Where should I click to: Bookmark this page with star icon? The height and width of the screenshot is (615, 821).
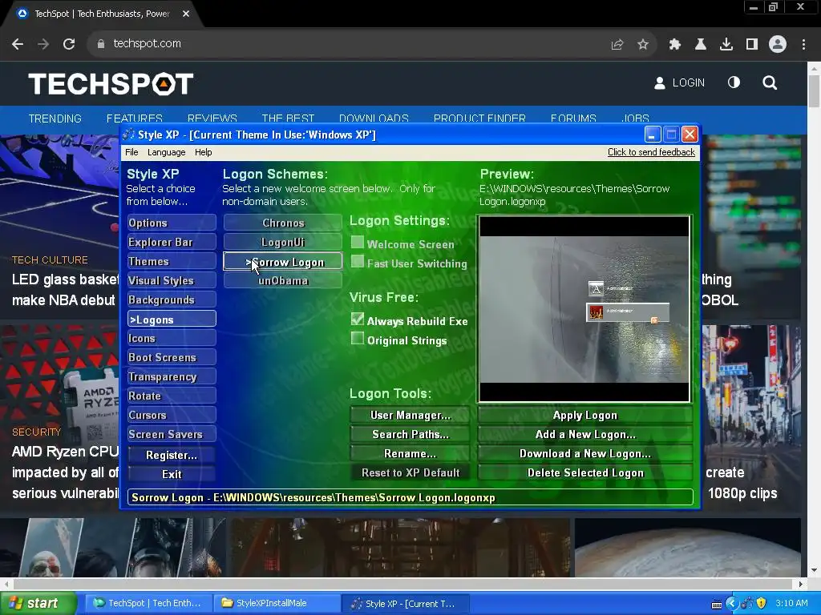click(643, 45)
